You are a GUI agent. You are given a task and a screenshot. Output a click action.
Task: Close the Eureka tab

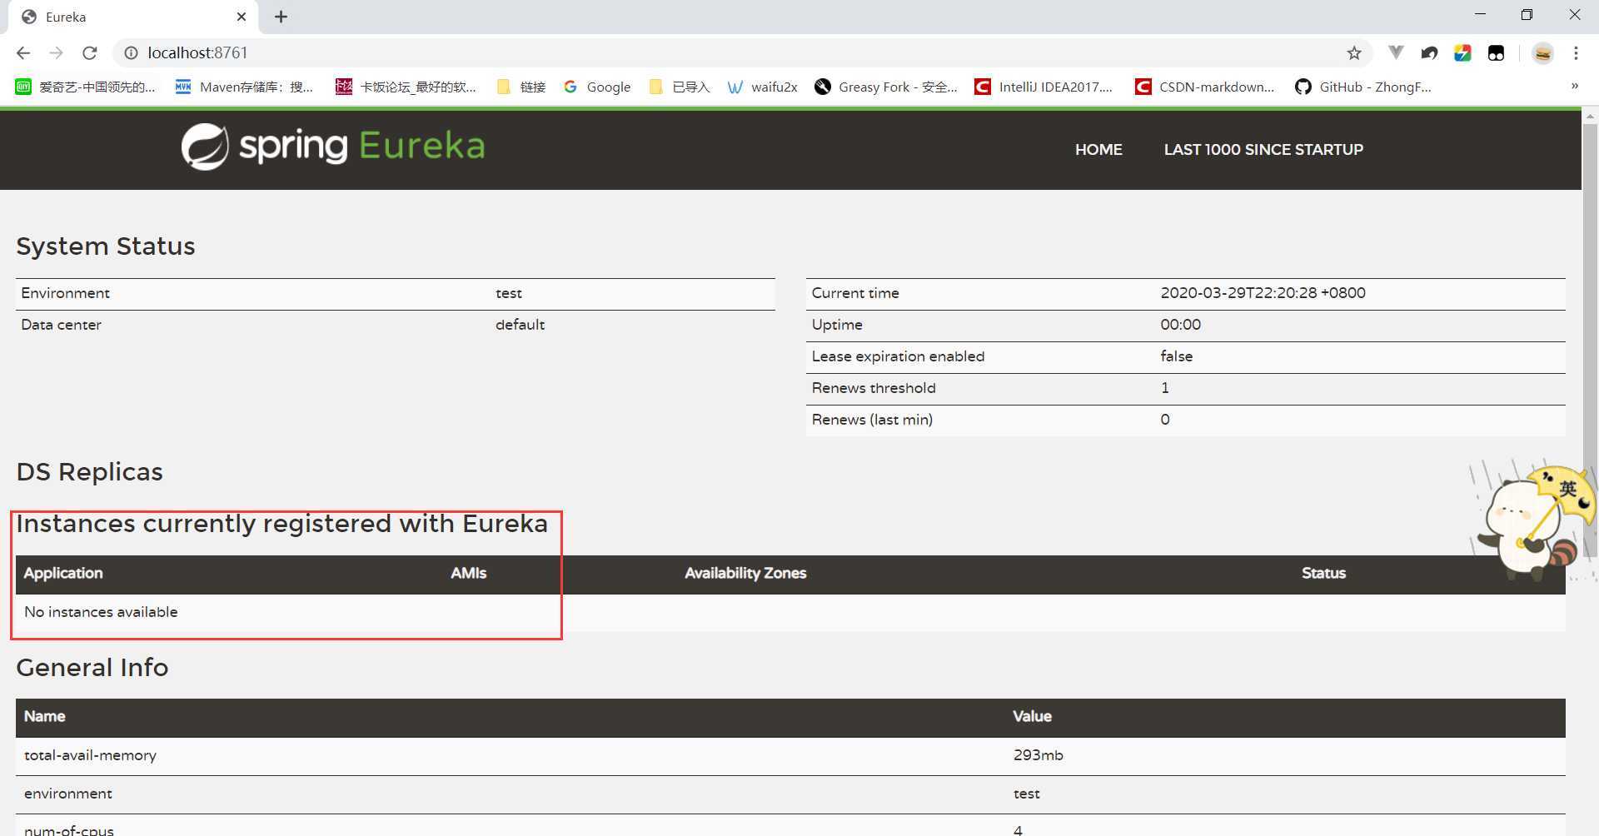click(x=242, y=17)
